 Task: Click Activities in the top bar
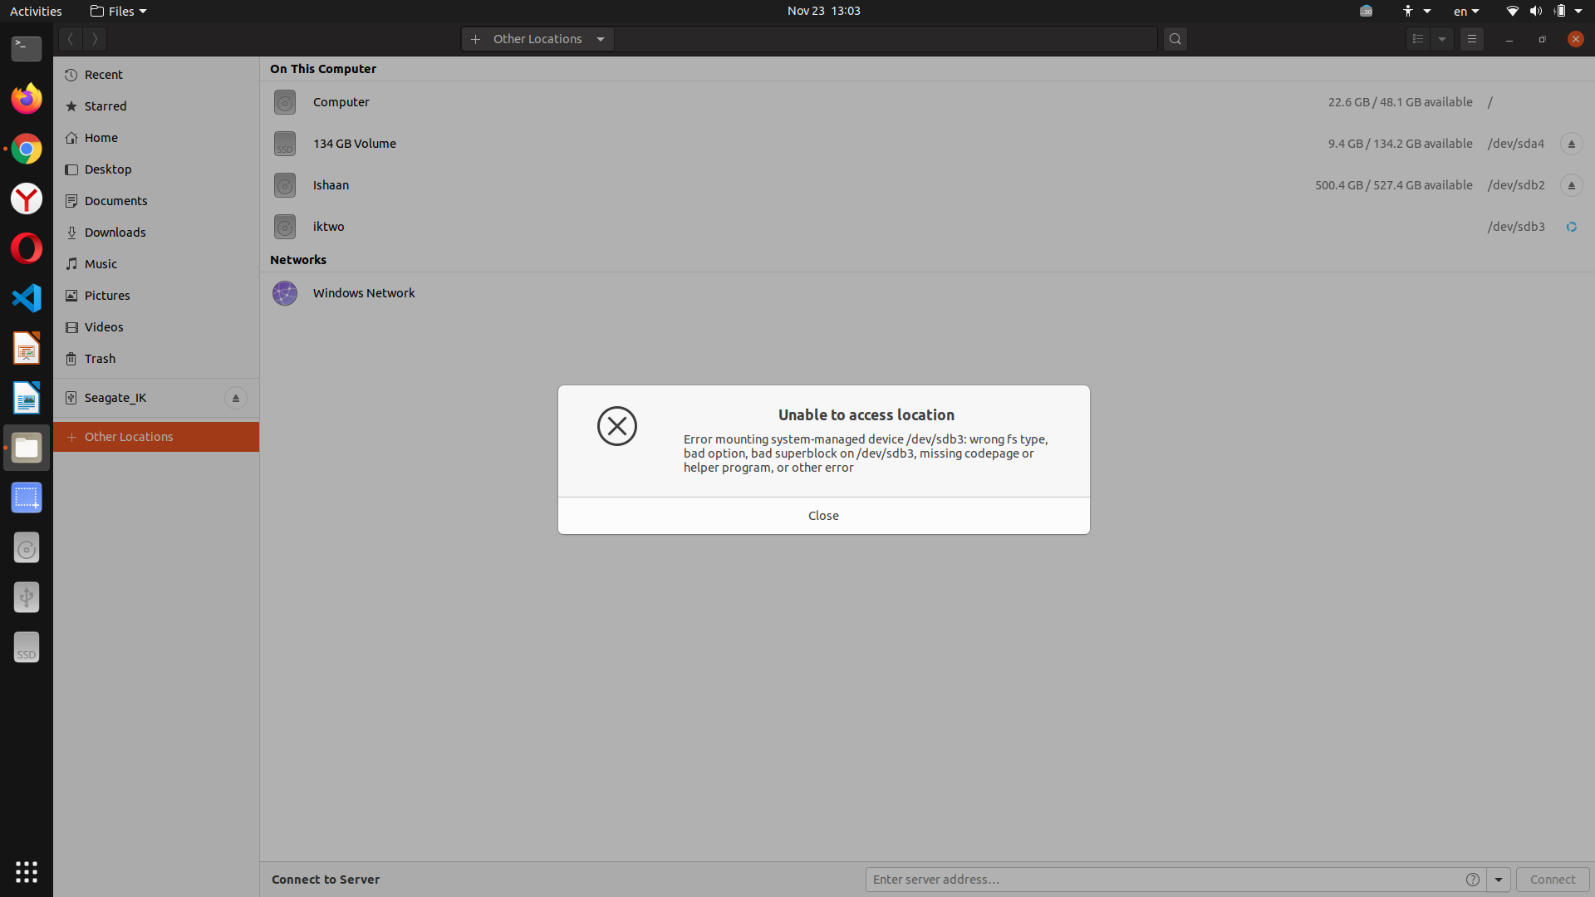[x=36, y=11]
